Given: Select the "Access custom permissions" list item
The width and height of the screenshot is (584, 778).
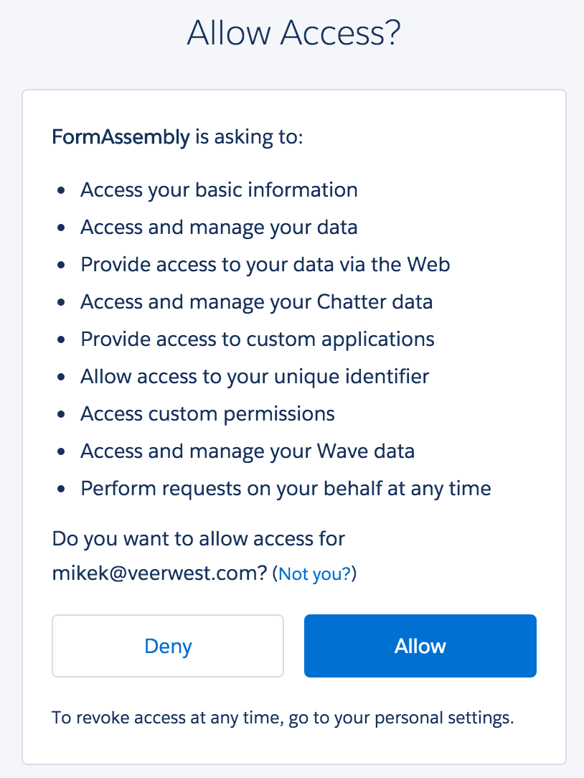Looking at the screenshot, I should coord(207,414).
